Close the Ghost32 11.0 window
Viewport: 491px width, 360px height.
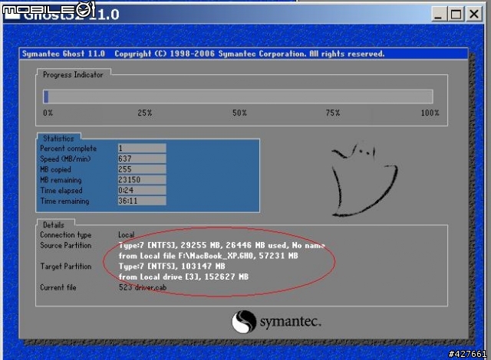(474, 14)
